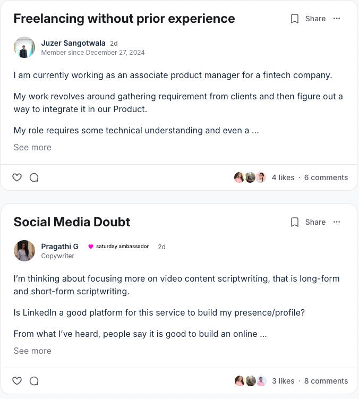Image resolution: width=359 pixels, height=399 pixels.
Task: Open the Freelancing without prior experience title
Action: point(124,19)
